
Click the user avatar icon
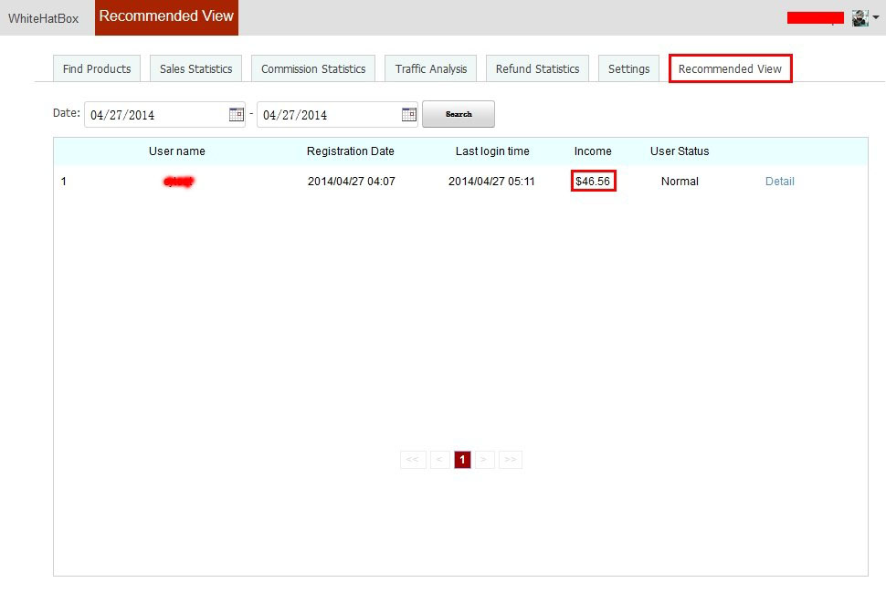[x=860, y=17]
